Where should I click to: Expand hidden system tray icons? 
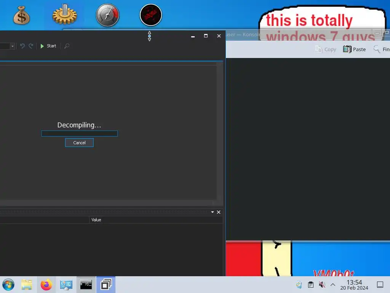tap(333, 285)
